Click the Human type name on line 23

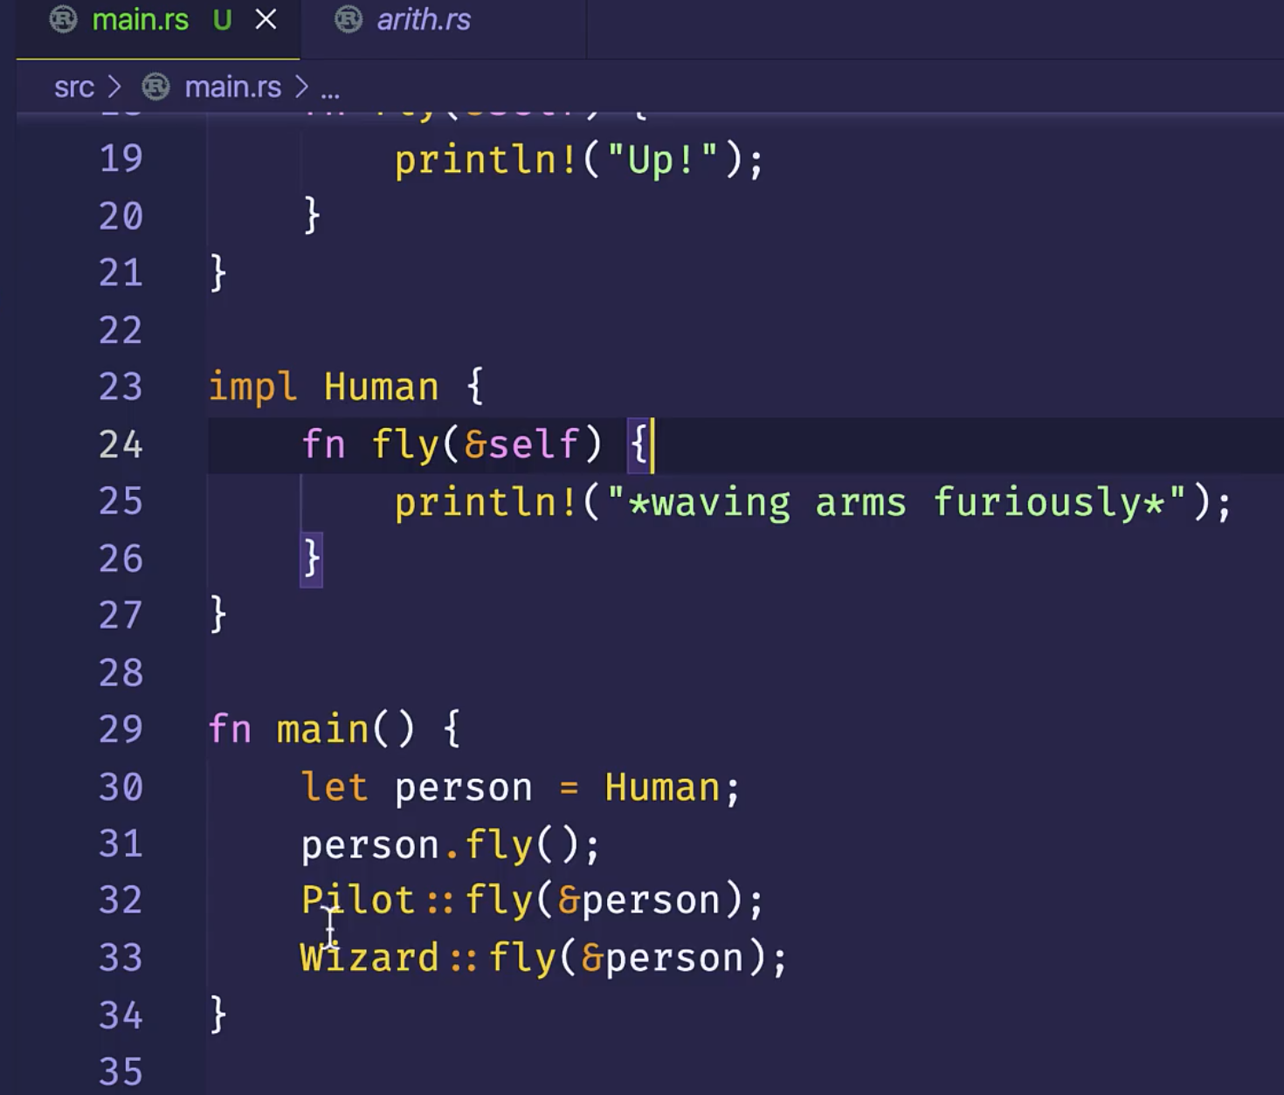(381, 387)
